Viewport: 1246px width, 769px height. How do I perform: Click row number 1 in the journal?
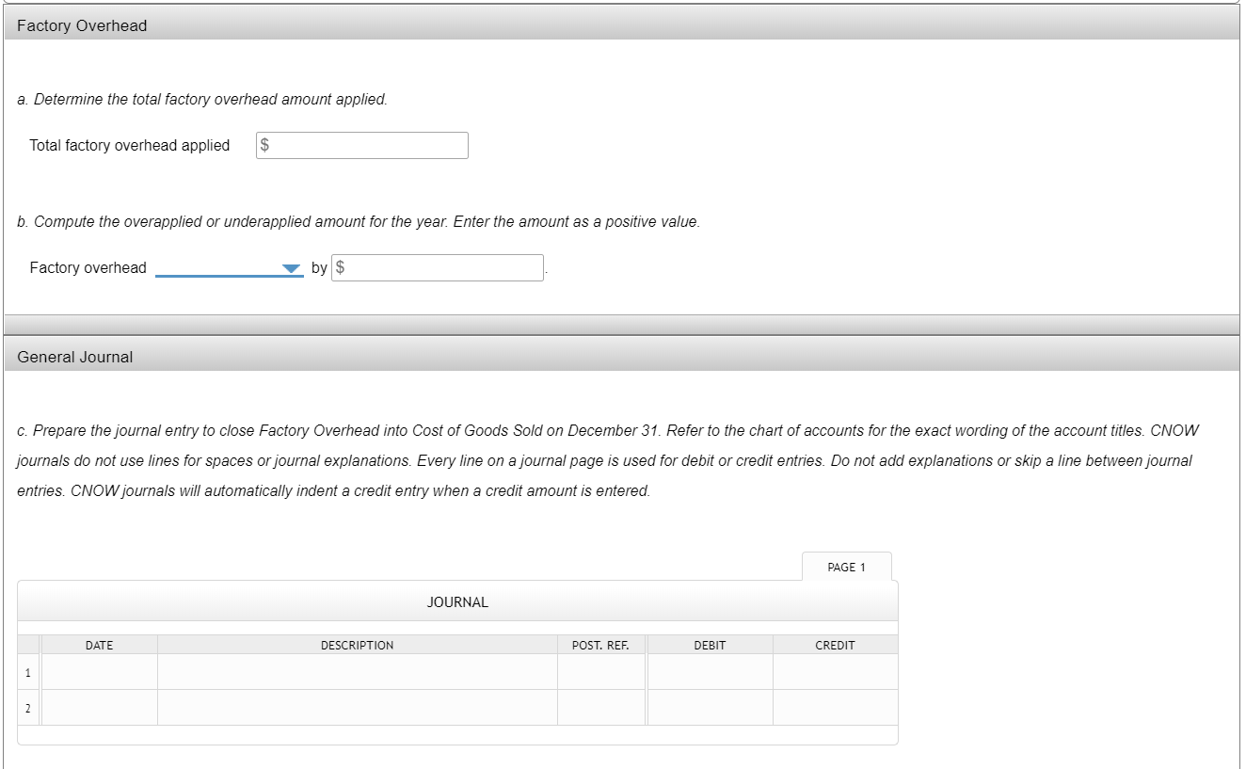[27, 673]
